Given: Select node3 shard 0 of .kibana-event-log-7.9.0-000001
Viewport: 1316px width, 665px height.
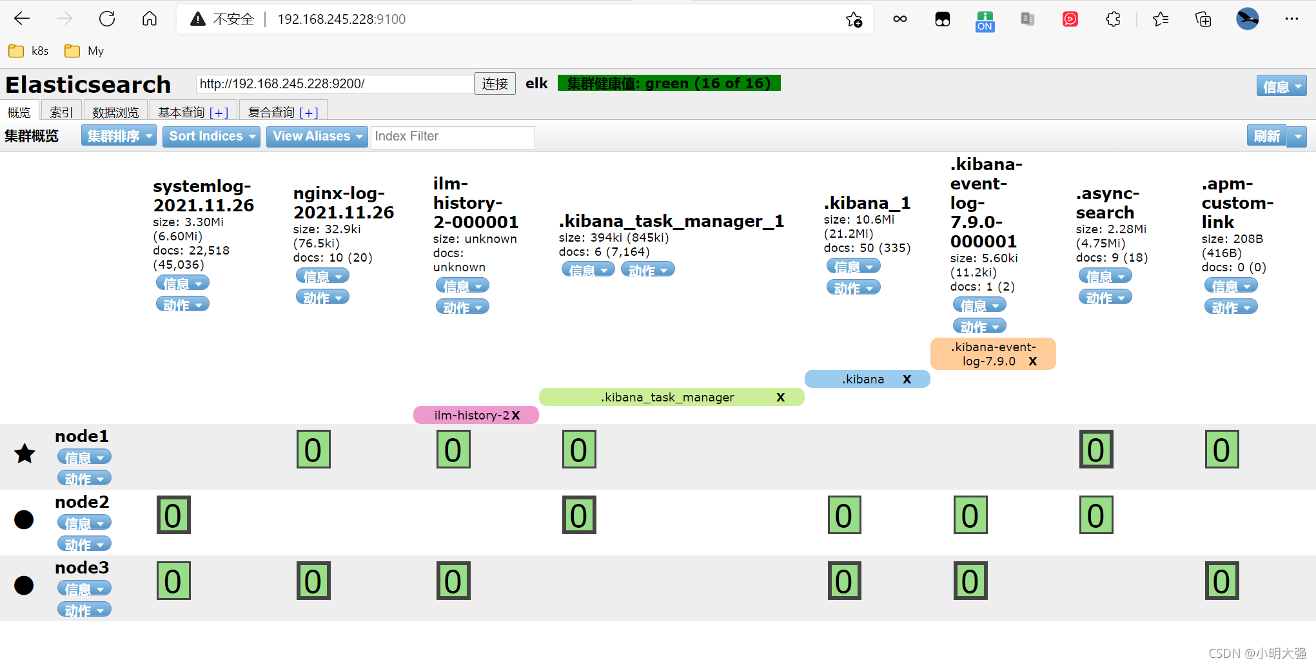Looking at the screenshot, I should (970, 581).
